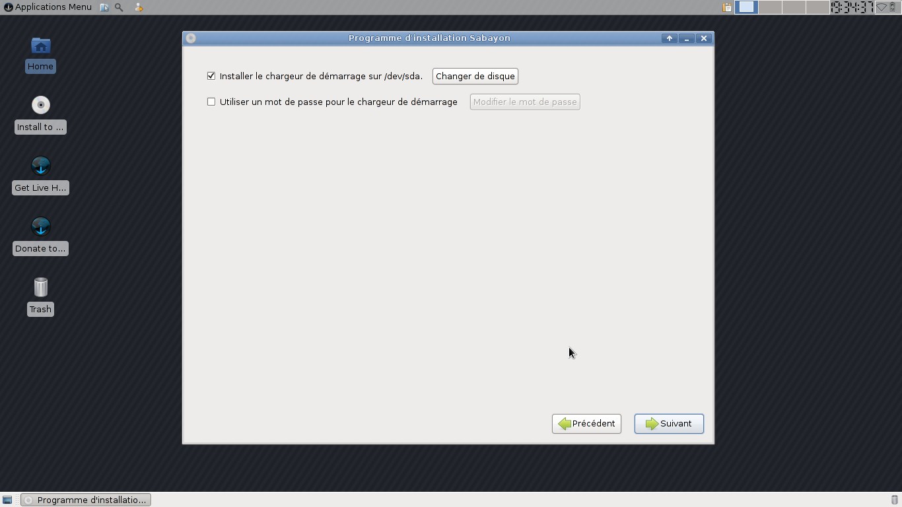Shade the installer window with up arrow

(670, 38)
